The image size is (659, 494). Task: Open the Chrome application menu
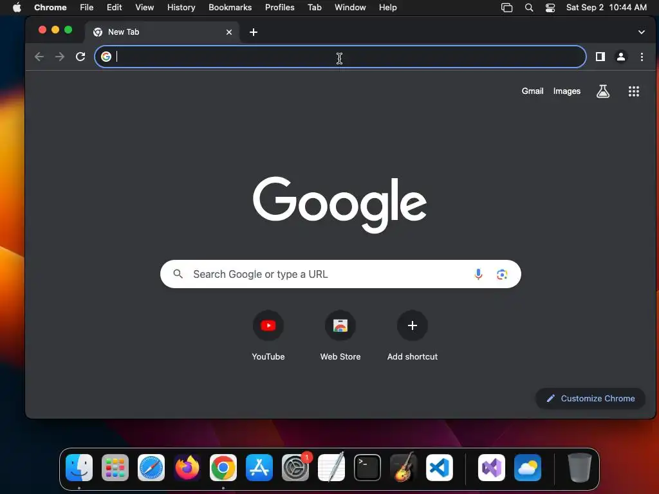[50, 8]
